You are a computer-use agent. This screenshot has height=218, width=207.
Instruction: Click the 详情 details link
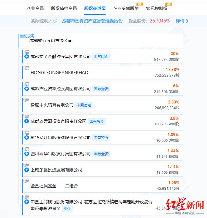click(x=182, y=21)
